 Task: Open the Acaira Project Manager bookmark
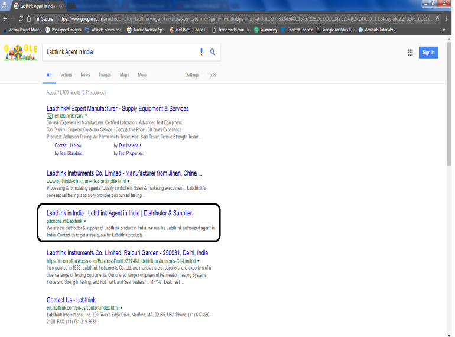pos(22,30)
